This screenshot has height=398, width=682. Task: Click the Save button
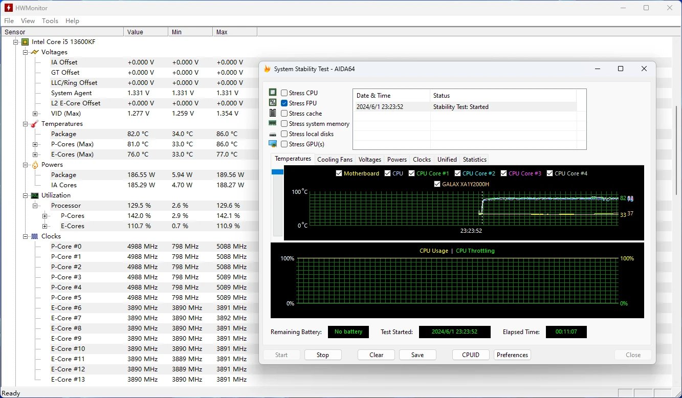point(417,355)
